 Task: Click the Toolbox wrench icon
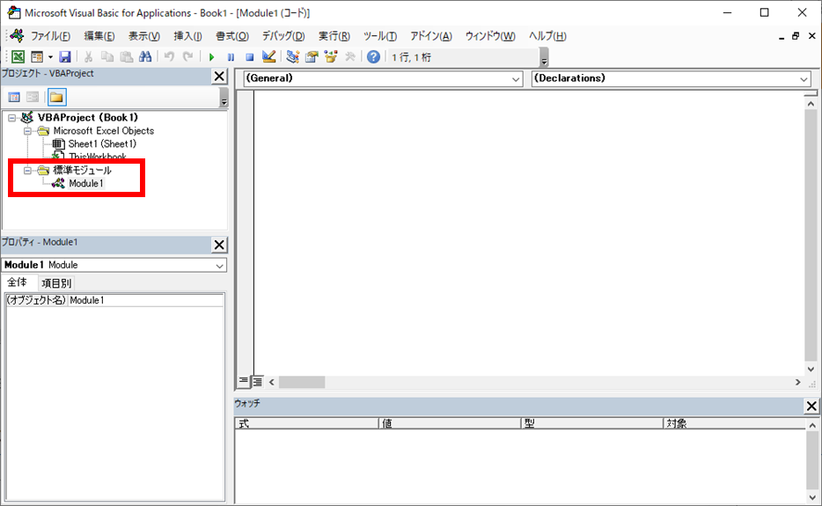[x=350, y=56]
